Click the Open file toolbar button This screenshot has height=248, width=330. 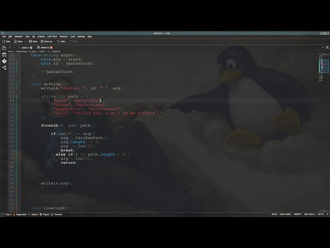click(18, 41)
